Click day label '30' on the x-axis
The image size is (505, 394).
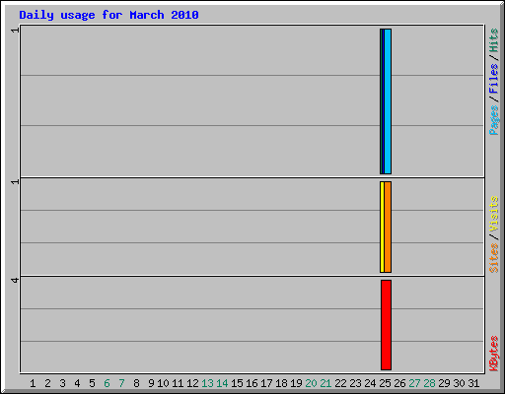(459, 383)
